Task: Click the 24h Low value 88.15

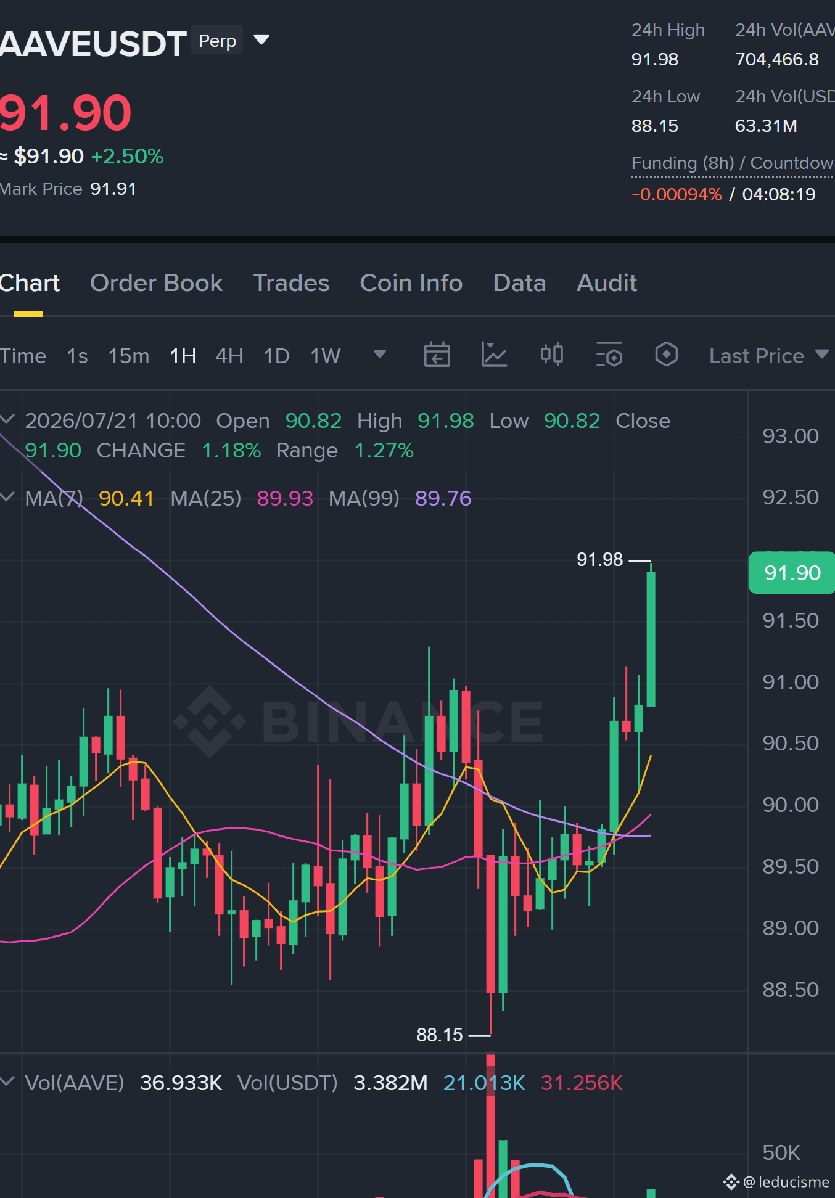Action: pyautogui.click(x=654, y=126)
